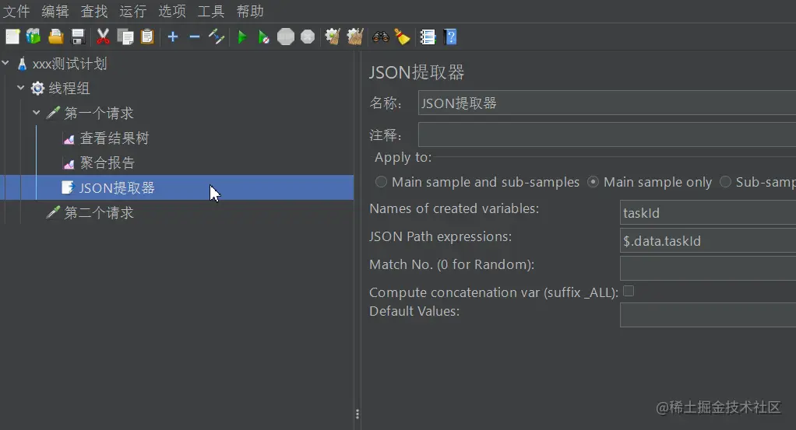Select the Sub-samples only radio button
The width and height of the screenshot is (796, 430).
tap(725, 181)
